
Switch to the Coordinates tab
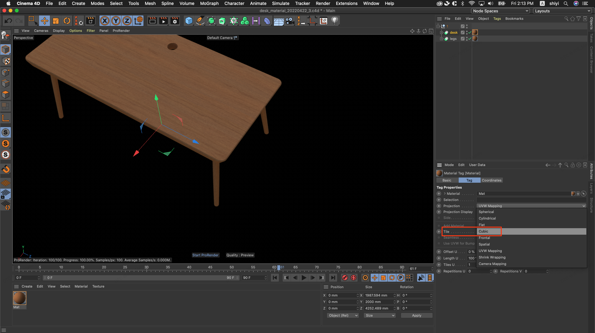coord(491,180)
